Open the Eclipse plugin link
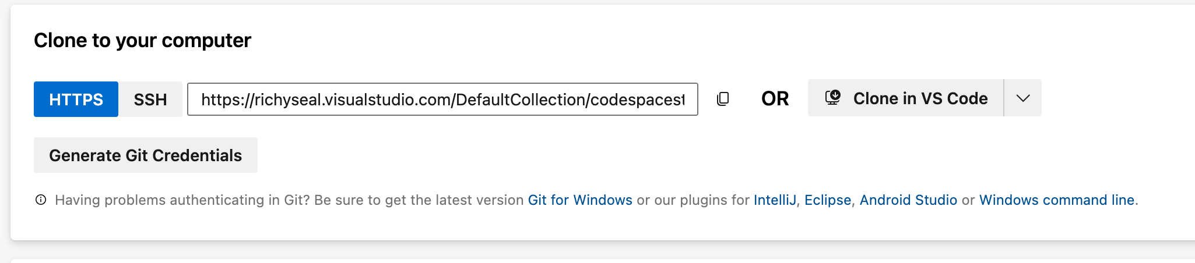Viewport: 1195px width, 263px height. click(x=828, y=200)
